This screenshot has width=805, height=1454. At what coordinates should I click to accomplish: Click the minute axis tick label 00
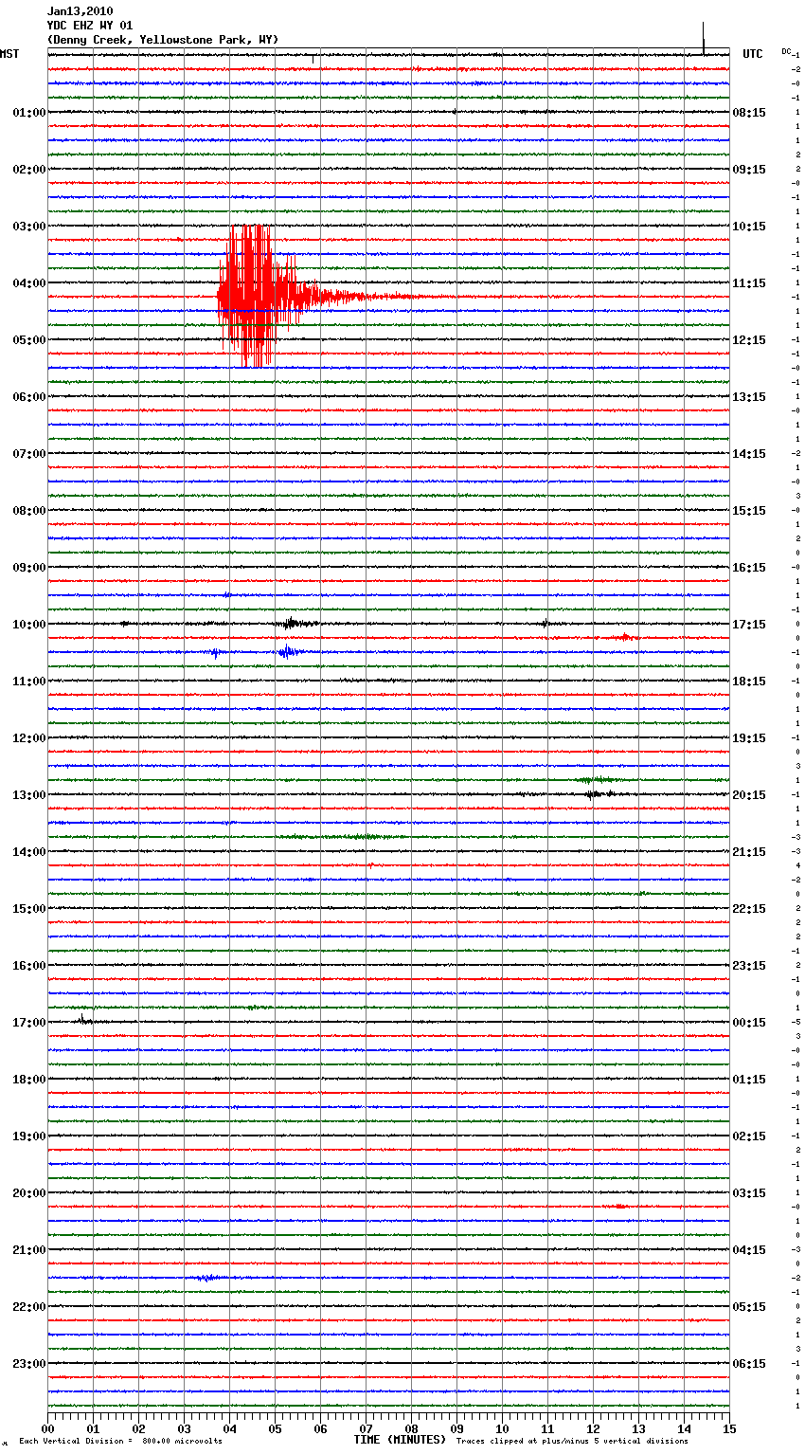click(x=47, y=1428)
